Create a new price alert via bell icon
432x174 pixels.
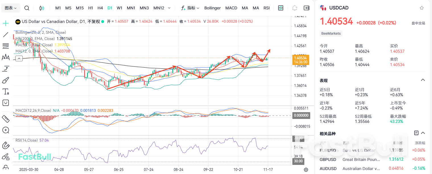[294, 8]
